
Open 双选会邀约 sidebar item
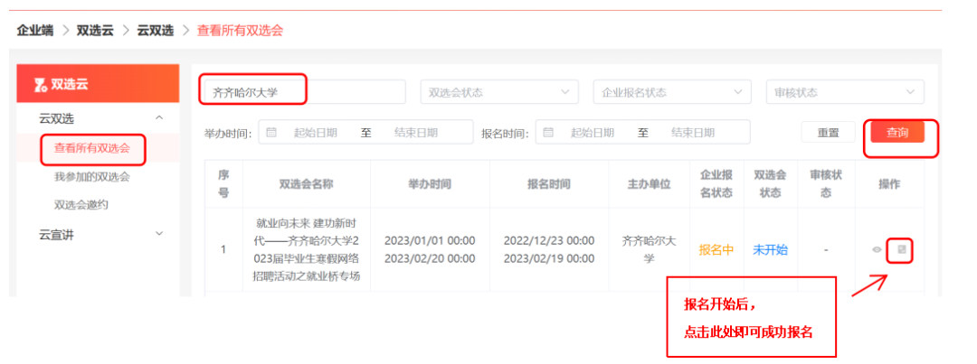click(x=81, y=204)
